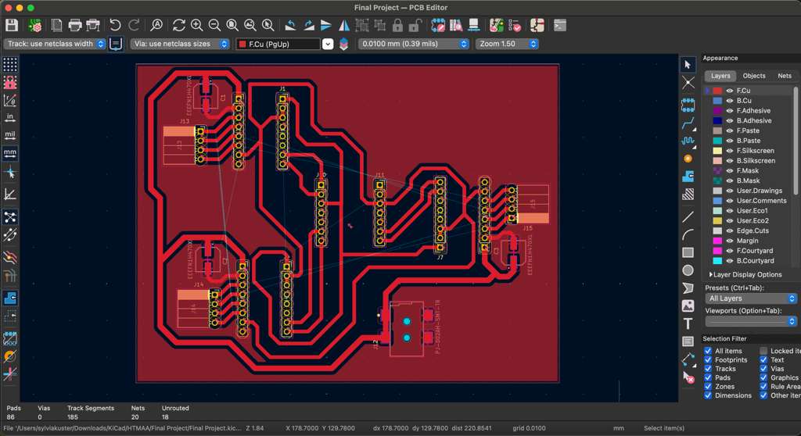Expand Layer Display Options
Image resolution: width=801 pixels, height=436 pixels.
(745, 275)
